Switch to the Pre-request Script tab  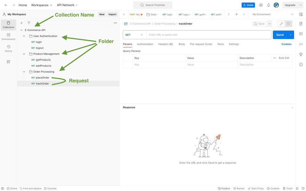[201, 44]
